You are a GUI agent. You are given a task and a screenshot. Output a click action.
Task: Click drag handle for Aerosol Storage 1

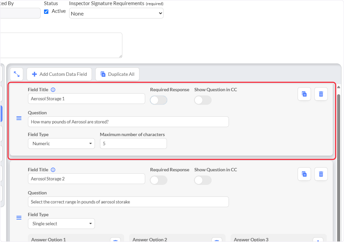pyautogui.click(x=19, y=118)
